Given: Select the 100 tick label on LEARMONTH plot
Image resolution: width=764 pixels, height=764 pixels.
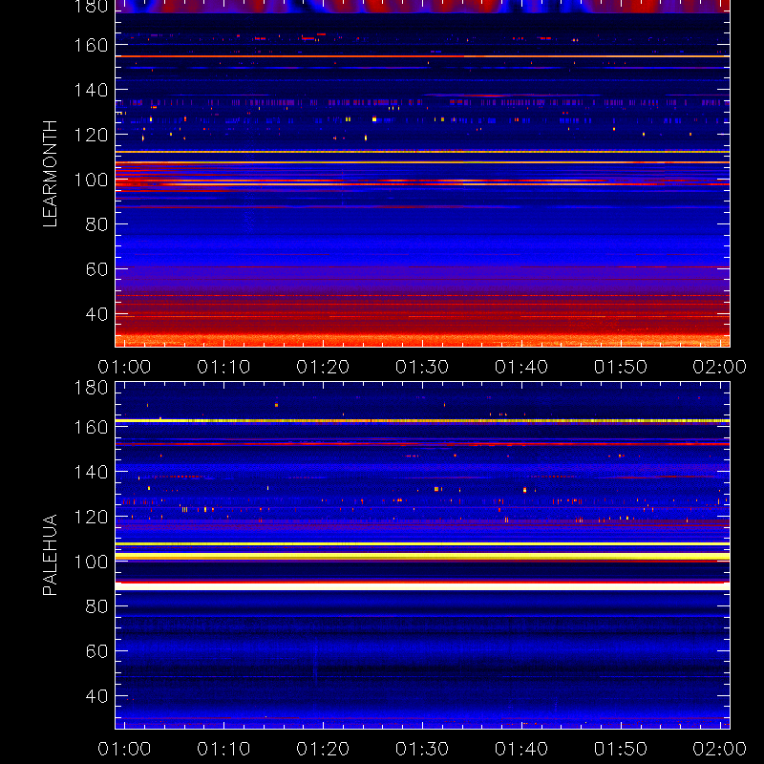Looking at the screenshot, I should [x=91, y=180].
